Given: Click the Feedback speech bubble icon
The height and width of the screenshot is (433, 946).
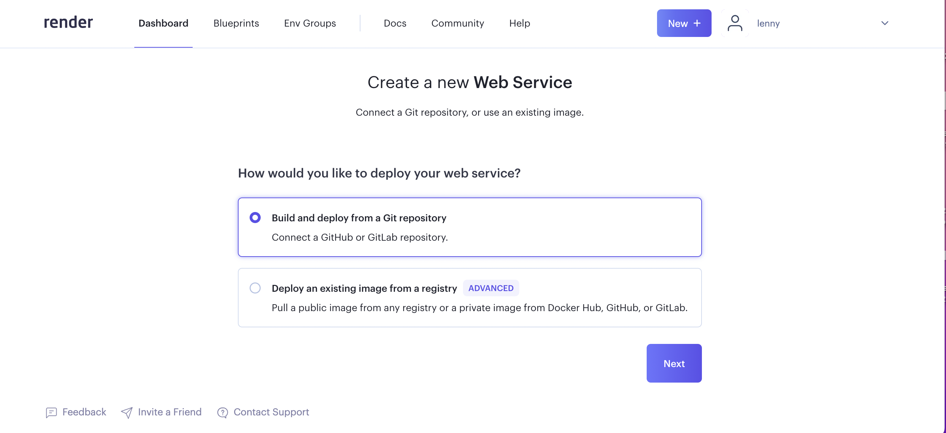Looking at the screenshot, I should click(x=51, y=412).
